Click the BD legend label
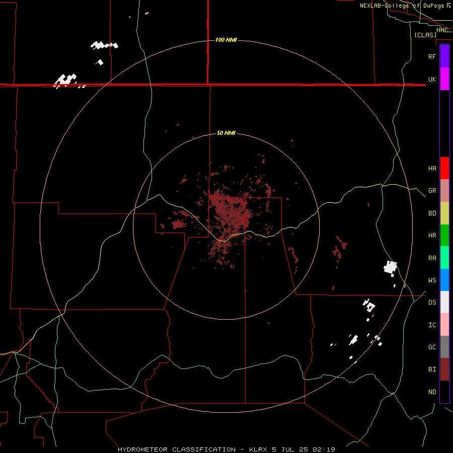453x453 pixels. pos(432,213)
